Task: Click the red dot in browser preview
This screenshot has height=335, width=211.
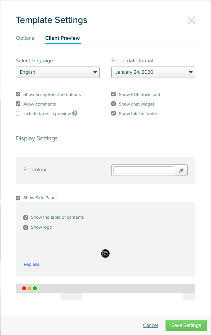Action: [24, 288]
